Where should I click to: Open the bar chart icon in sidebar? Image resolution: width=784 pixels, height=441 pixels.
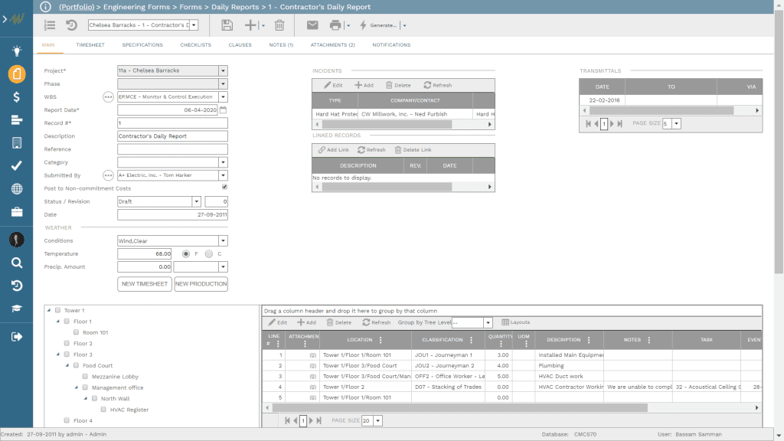(x=17, y=120)
